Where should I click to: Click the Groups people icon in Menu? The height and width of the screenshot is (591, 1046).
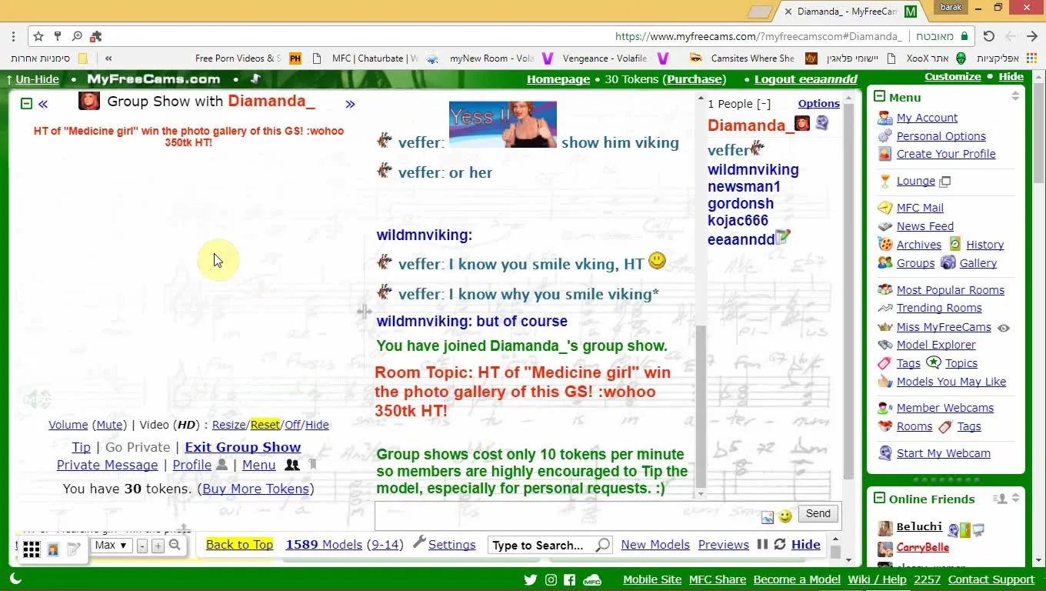[x=884, y=263]
